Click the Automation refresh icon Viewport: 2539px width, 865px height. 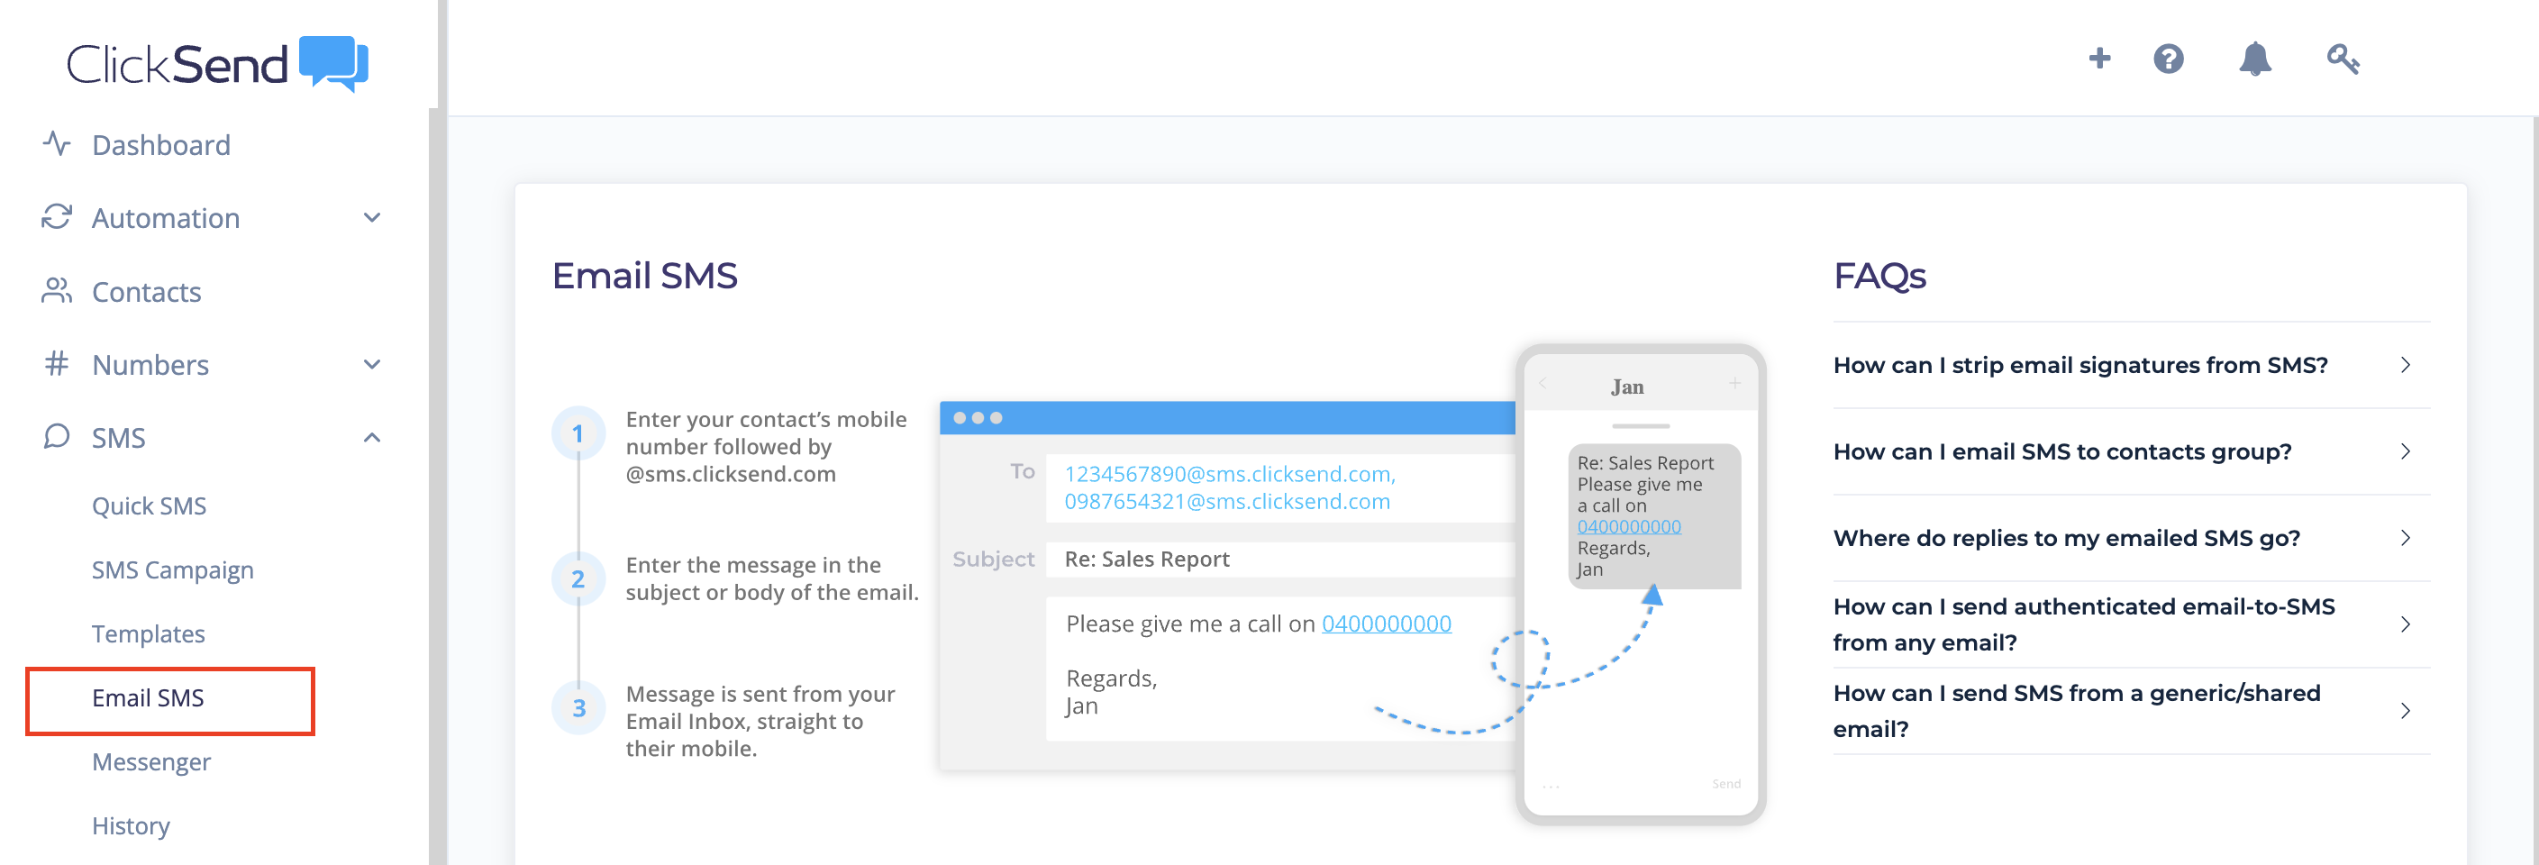[x=56, y=217]
